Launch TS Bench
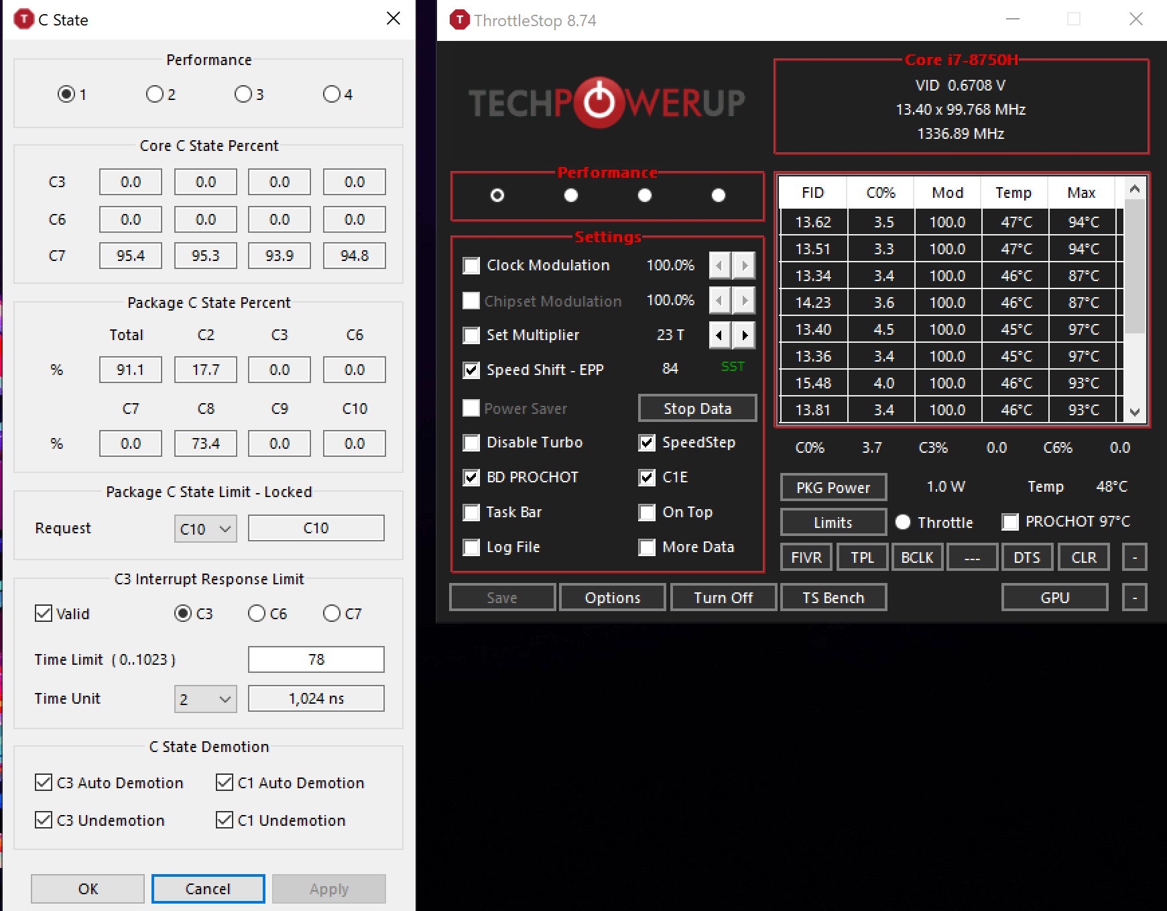 [833, 598]
